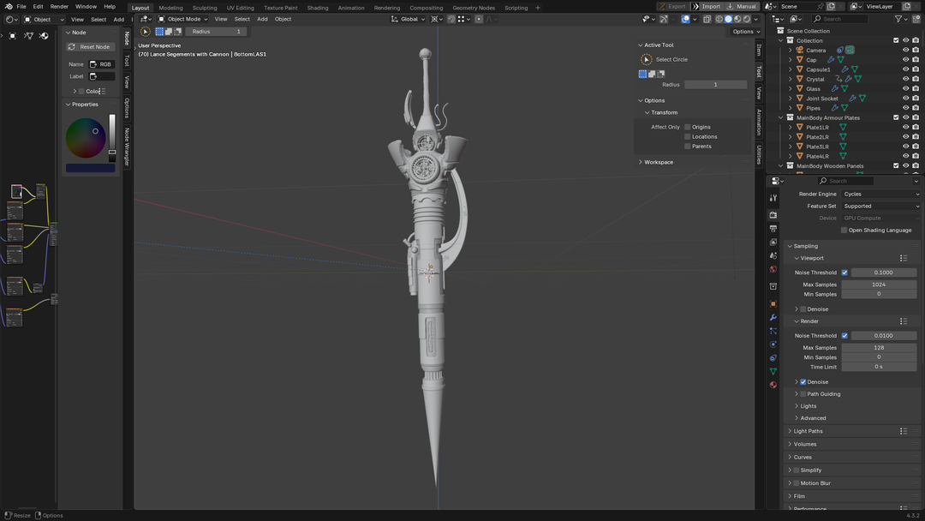
Task: Open the Render menu in the top bar
Action: (x=58, y=6)
